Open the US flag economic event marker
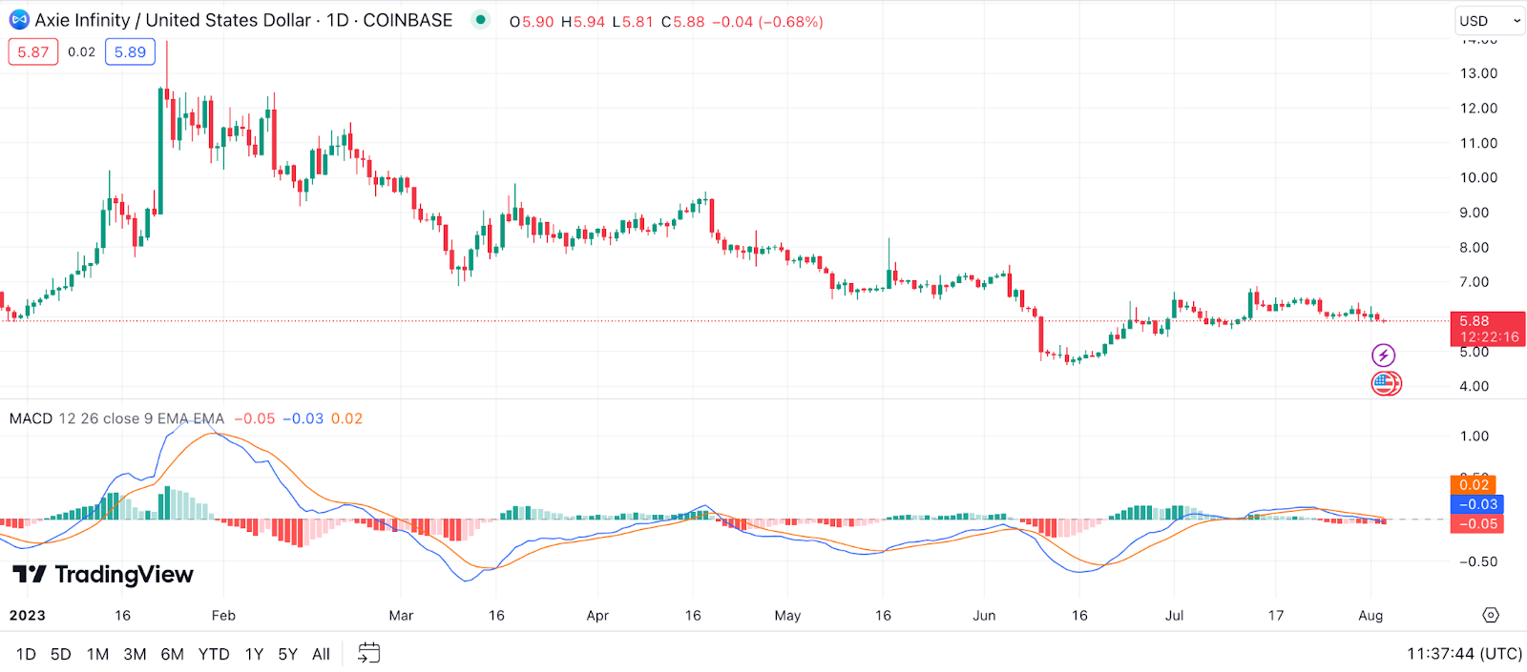This screenshot has height=672, width=1527. click(1386, 383)
